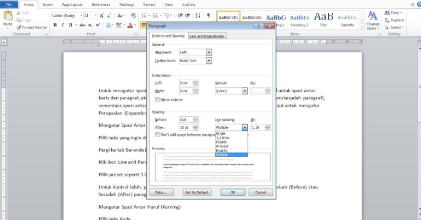Choose Multiple spacing option
Viewport: 421px width, 220px height.
click(x=231, y=155)
